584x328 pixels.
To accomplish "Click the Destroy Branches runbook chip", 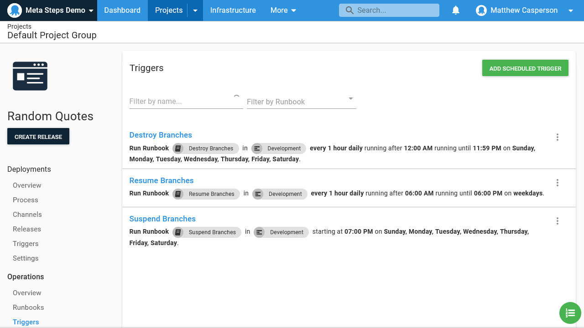I will click(x=206, y=148).
